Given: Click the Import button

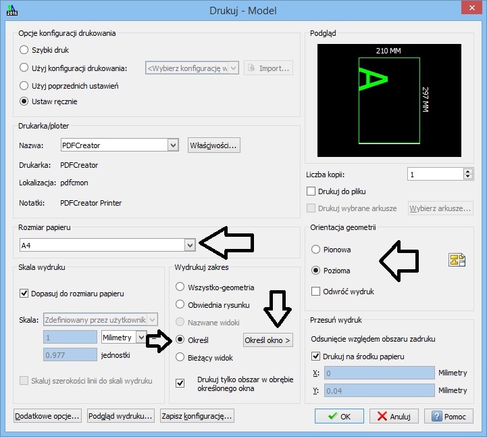Looking at the screenshot, I should click(x=268, y=68).
